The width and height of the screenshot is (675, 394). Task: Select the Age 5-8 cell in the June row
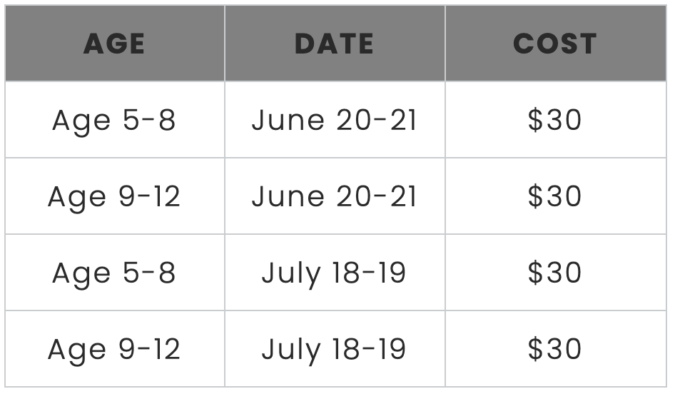click(x=114, y=120)
